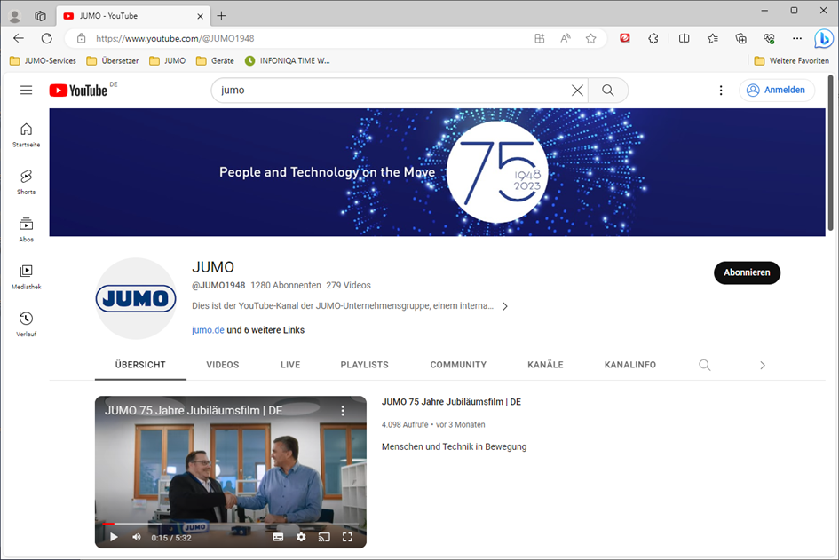Click the YouTube search input field
This screenshot has width=839, height=560.
click(x=391, y=91)
